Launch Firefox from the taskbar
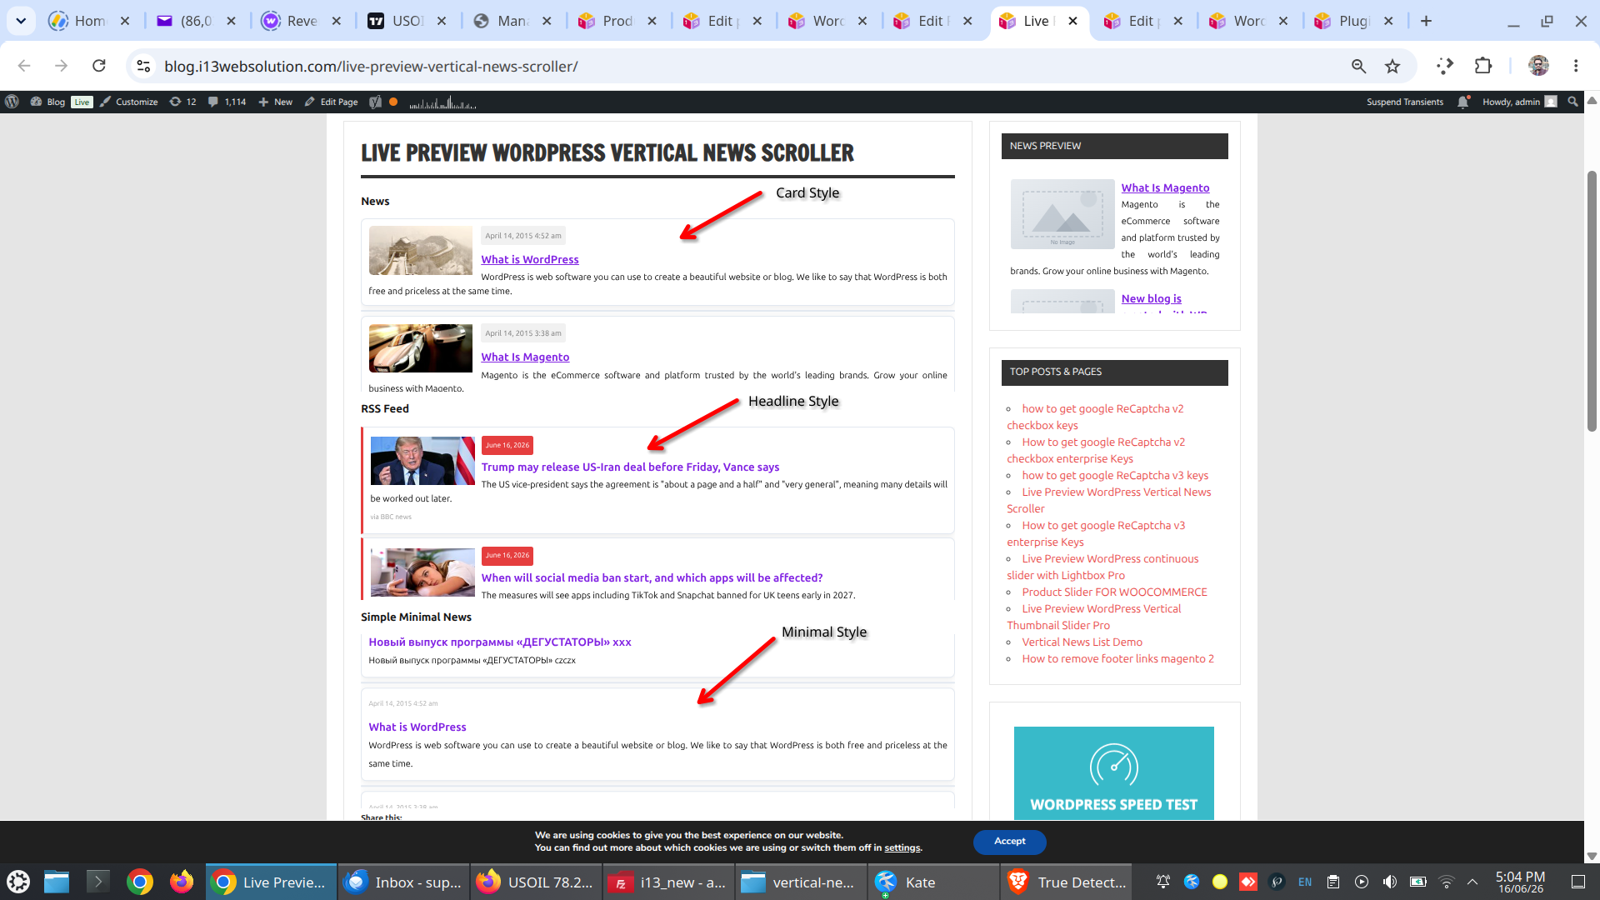Viewport: 1600px width, 900px height. tap(181, 882)
